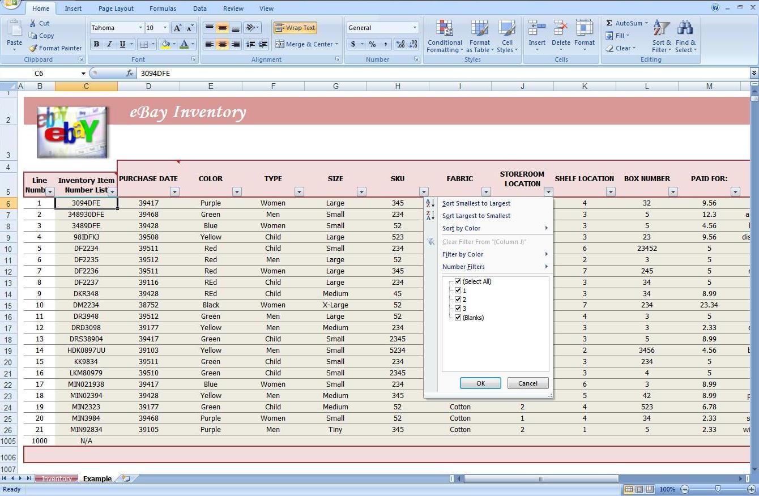The width and height of the screenshot is (759, 496).
Task: Toggle bold formatting in the Font group
Action: 96,44
